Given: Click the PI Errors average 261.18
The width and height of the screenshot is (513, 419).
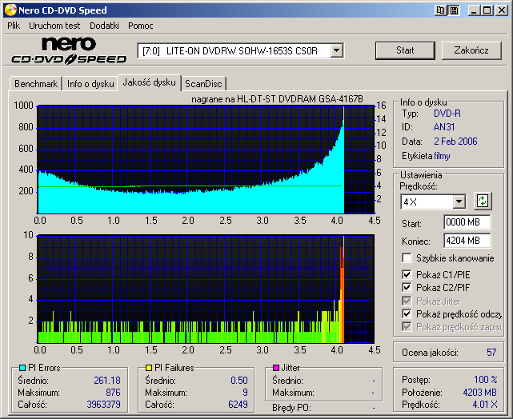Looking at the screenshot, I should [107, 381].
